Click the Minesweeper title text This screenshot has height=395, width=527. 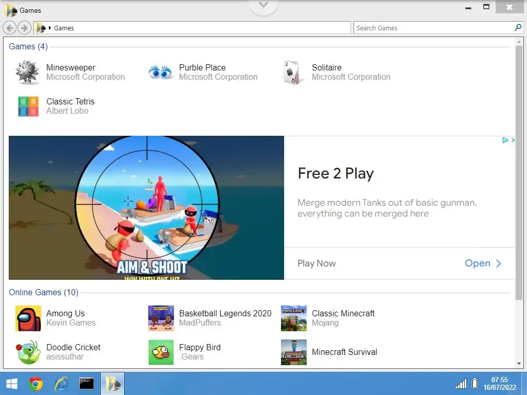(x=71, y=67)
